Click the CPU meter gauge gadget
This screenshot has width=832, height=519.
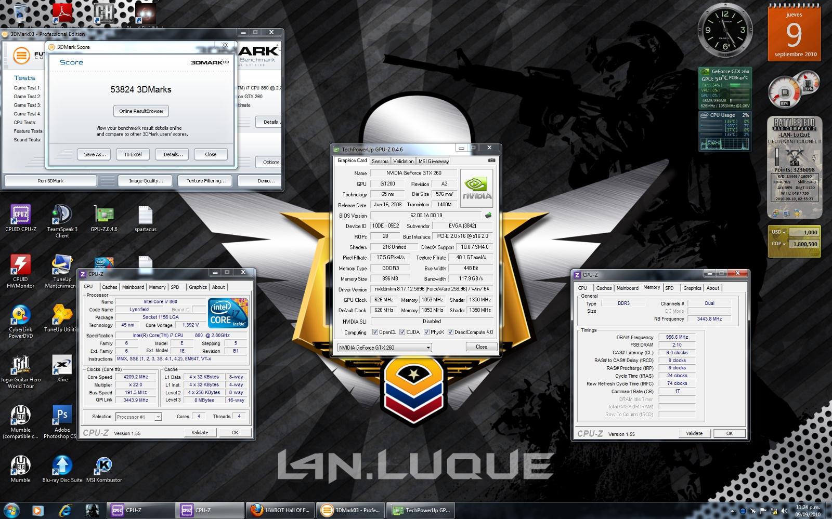[x=786, y=93]
